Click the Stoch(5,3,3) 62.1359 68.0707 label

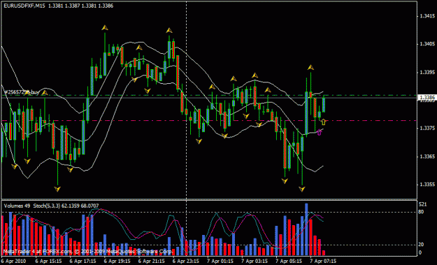point(66,206)
